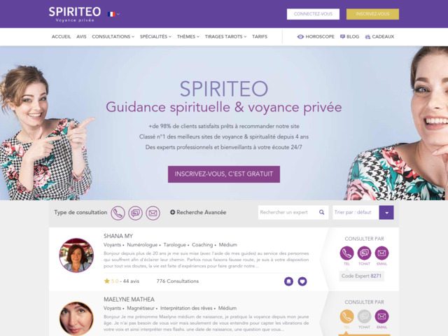Screen dimensions: 448x336
Task: Go to the Avis page
Action: [x=81, y=36]
